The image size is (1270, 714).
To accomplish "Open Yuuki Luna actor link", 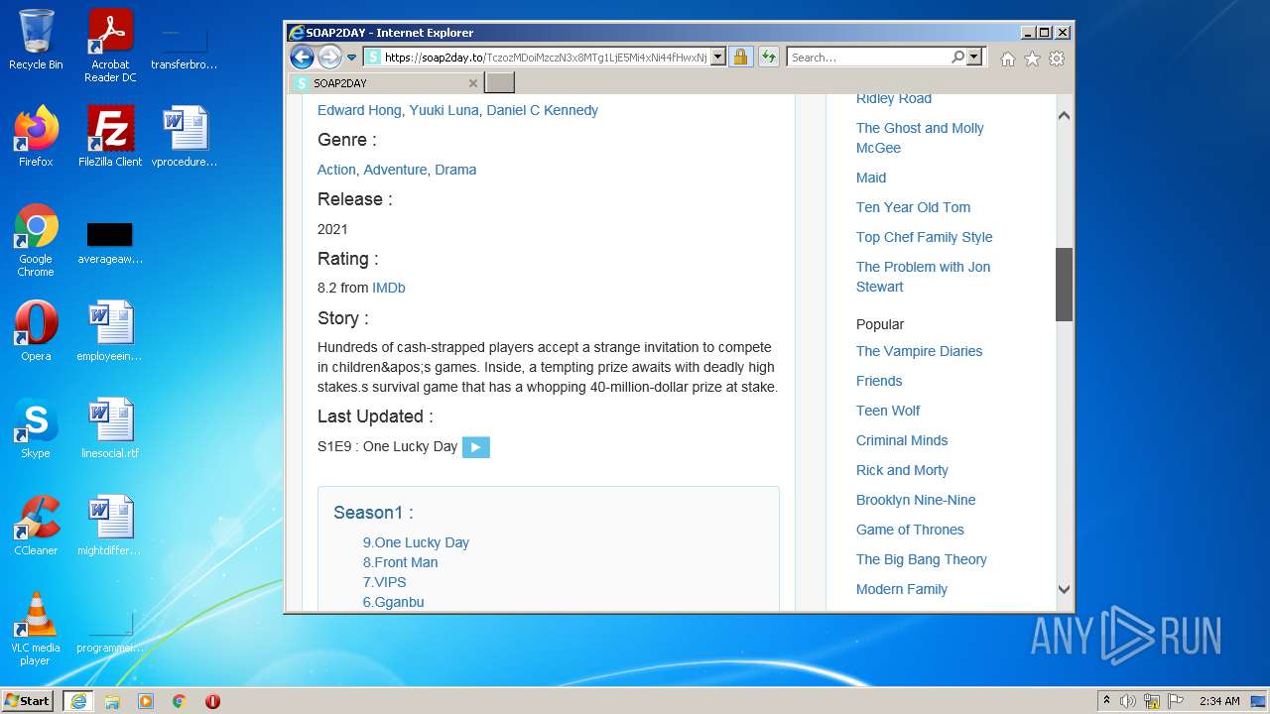I will [x=444, y=110].
